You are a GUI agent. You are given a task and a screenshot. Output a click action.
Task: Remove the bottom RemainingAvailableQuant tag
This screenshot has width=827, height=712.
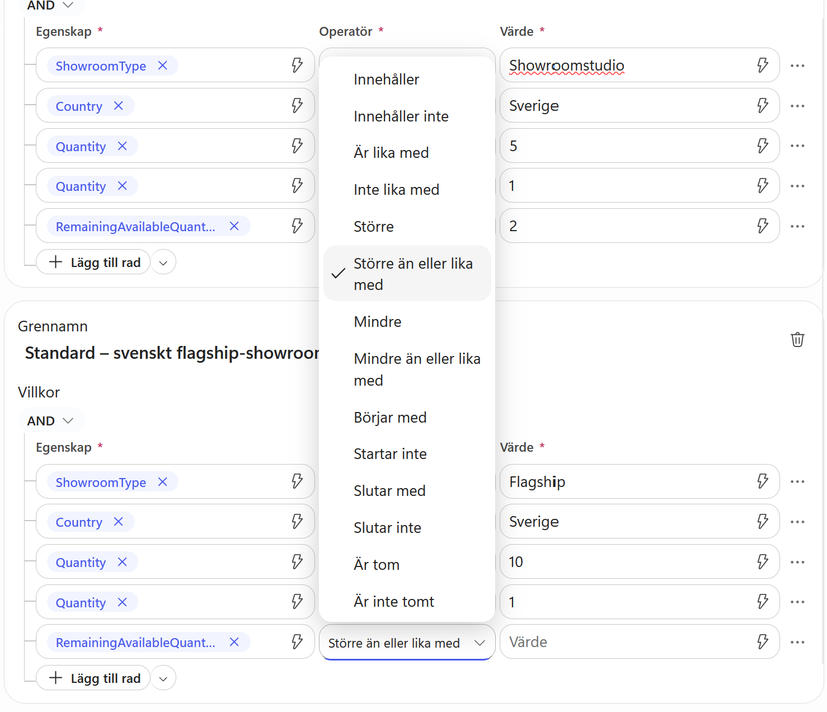(x=234, y=642)
